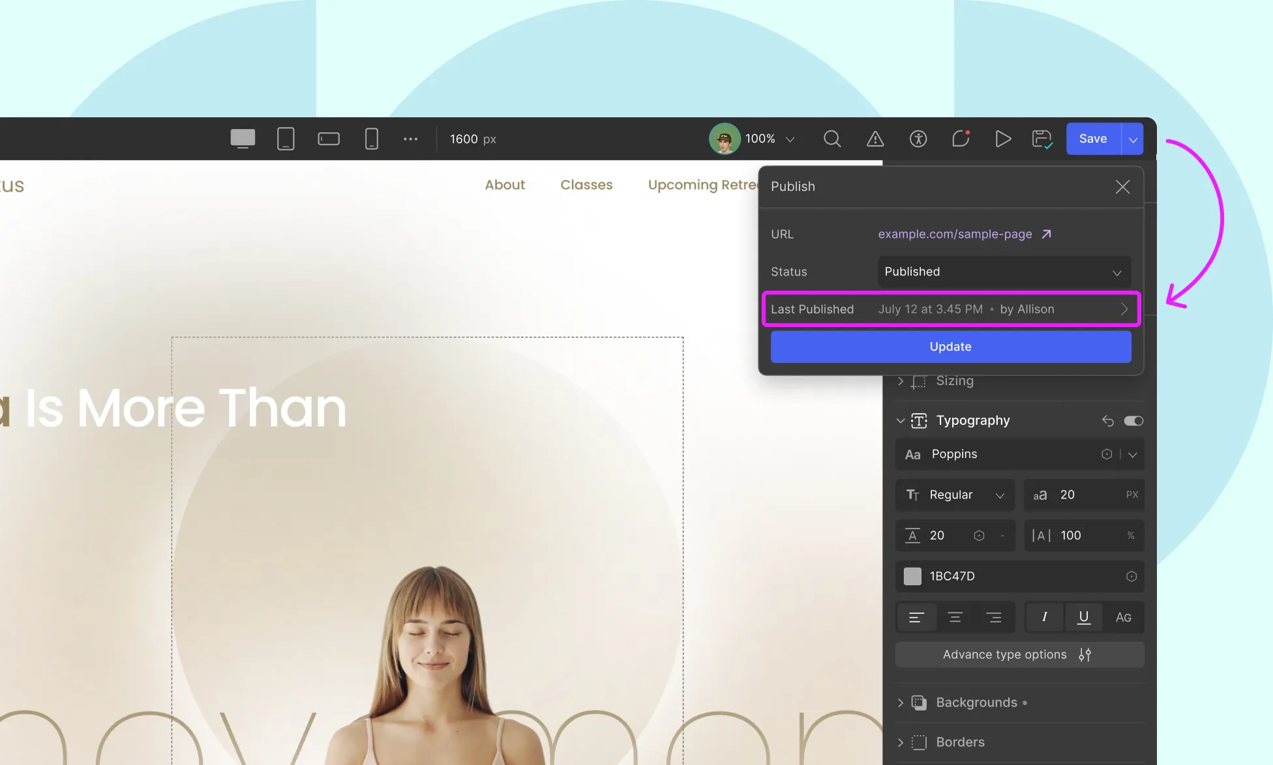Image resolution: width=1273 pixels, height=765 pixels.
Task: Click the color variable hexagon icon
Action: click(1131, 576)
